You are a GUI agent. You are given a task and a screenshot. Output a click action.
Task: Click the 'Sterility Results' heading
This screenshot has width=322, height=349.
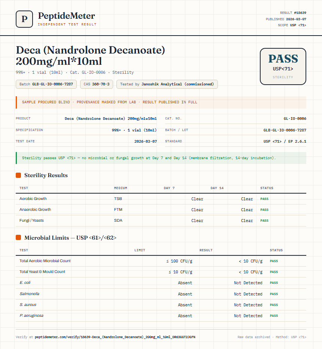point(46,175)
